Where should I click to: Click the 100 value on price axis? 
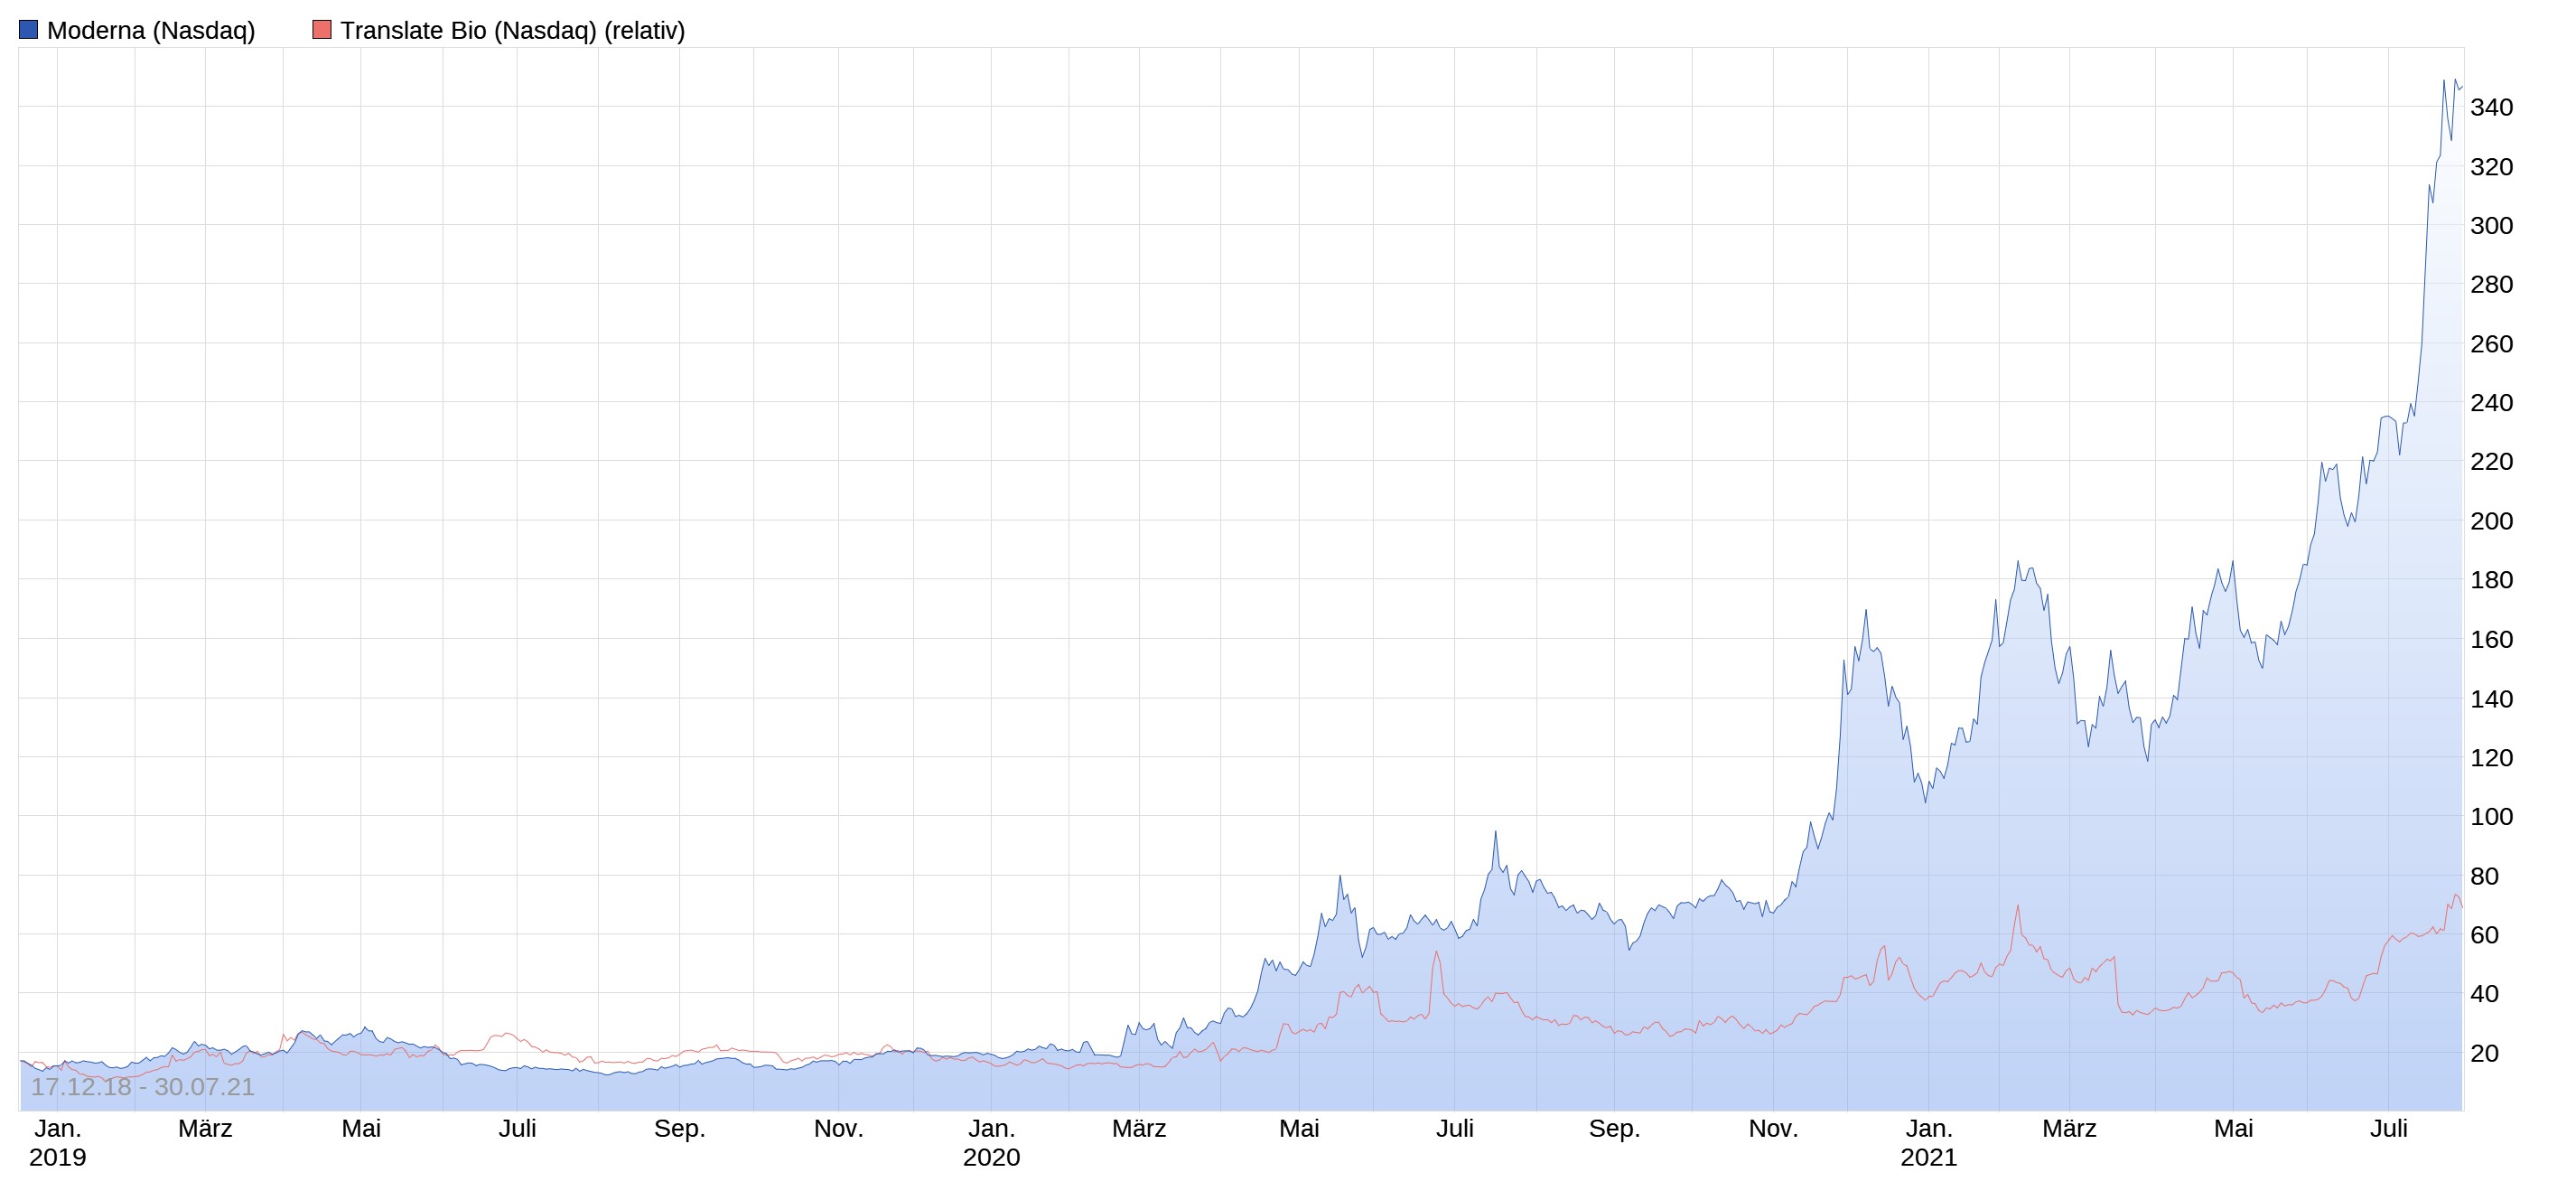point(2491,817)
